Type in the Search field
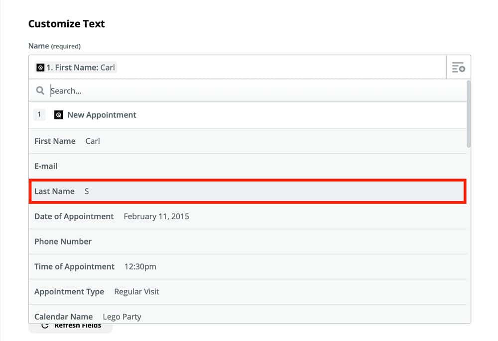The width and height of the screenshot is (498, 341). click(x=249, y=91)
